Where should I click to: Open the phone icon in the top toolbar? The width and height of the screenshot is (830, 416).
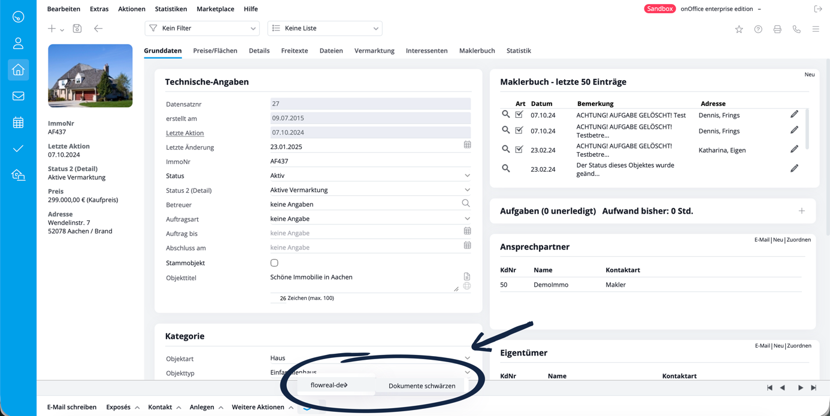796,29
